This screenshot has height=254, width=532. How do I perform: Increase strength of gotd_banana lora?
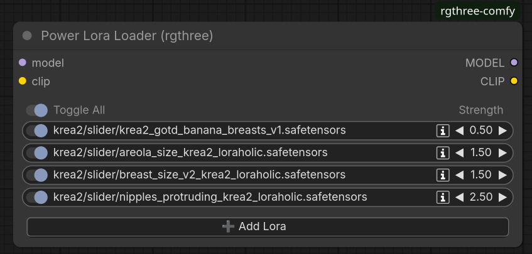coord(503,130)
